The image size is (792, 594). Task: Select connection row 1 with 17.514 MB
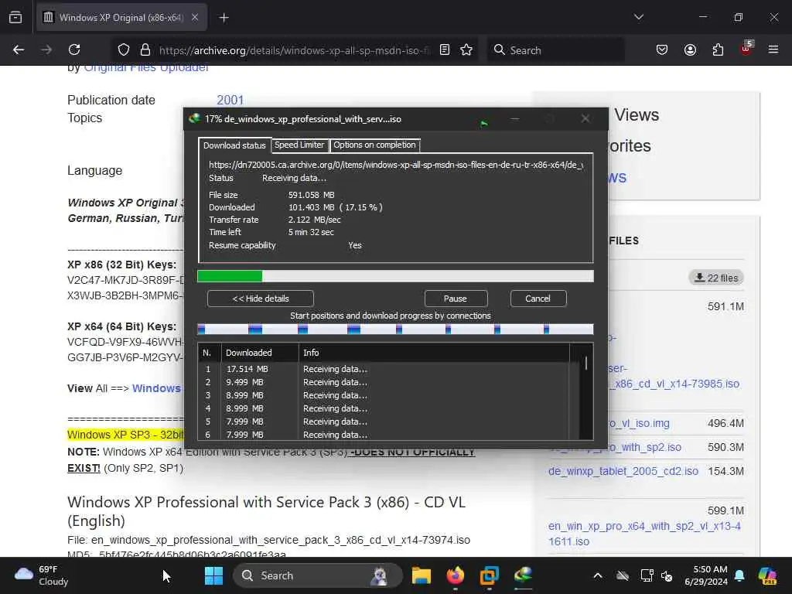click(384, 369)
